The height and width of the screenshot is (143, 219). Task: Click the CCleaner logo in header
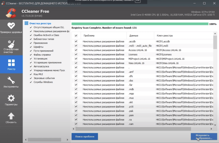[11, 13]
